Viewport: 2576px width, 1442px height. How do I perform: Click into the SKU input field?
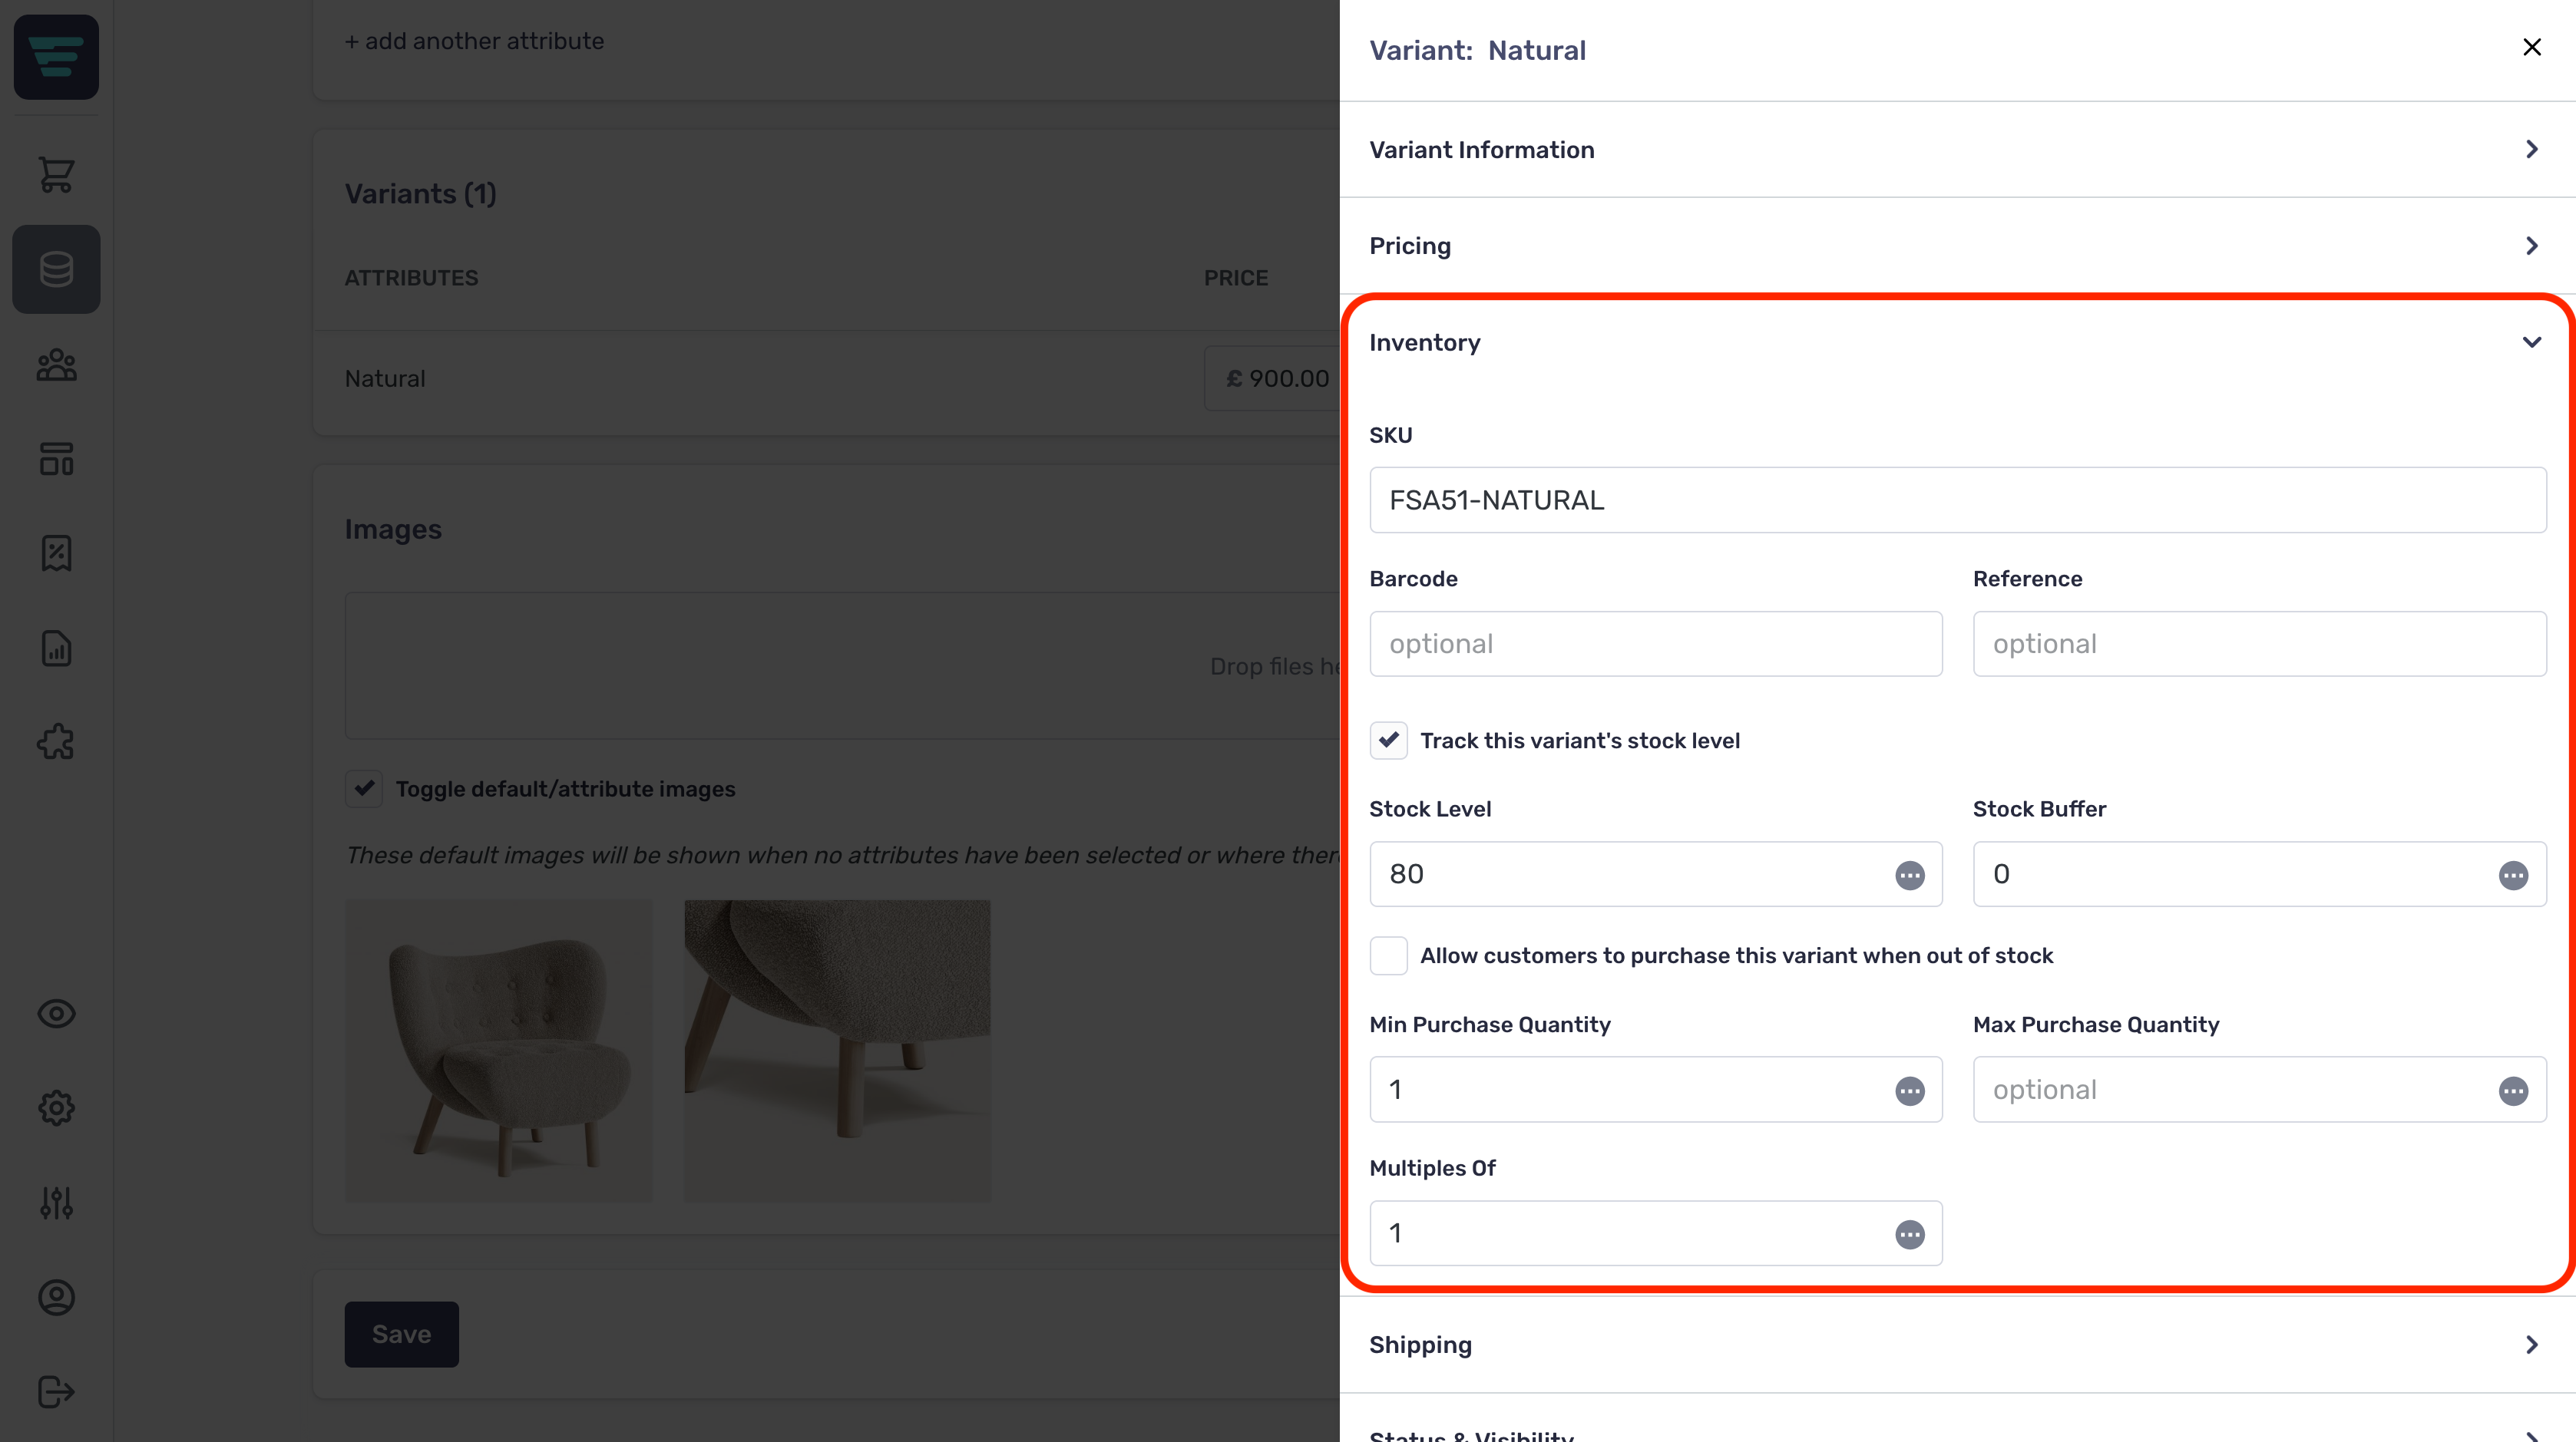coord(1957,500)
